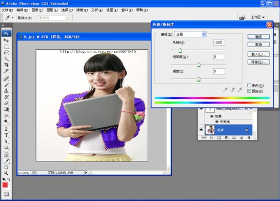Screen dimensions: 280x201
Task: Click the Go to Bridge icon
Action: [x=243, y=17]
